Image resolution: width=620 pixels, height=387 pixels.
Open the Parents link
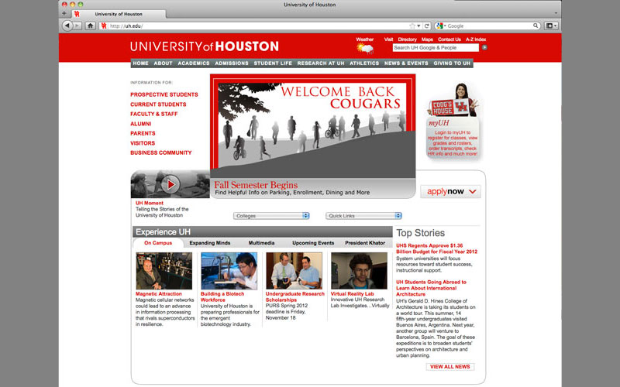click(x=143, y=133)
